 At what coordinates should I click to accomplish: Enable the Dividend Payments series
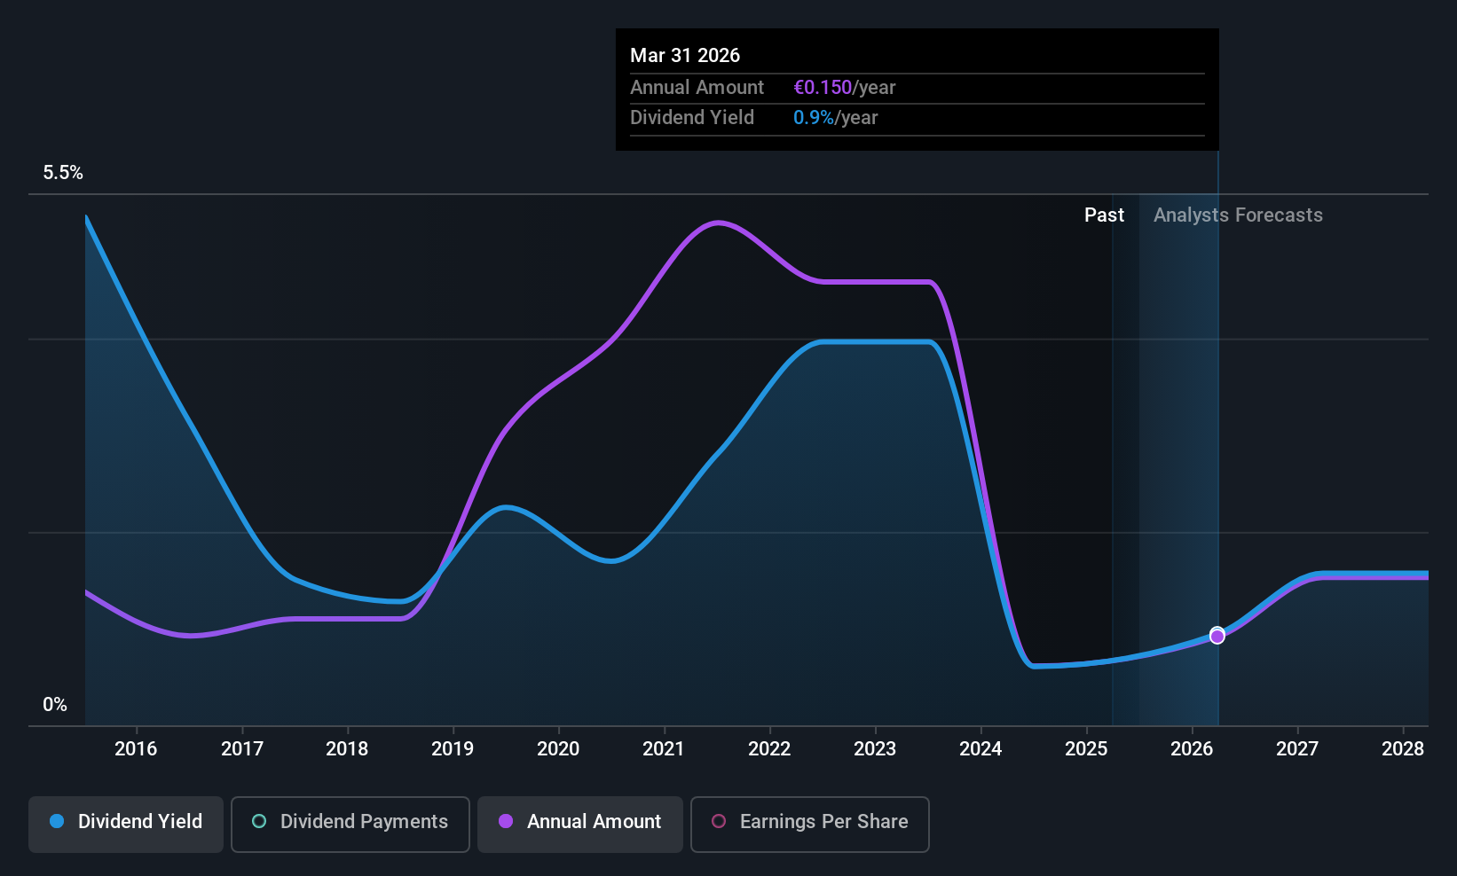350,824
